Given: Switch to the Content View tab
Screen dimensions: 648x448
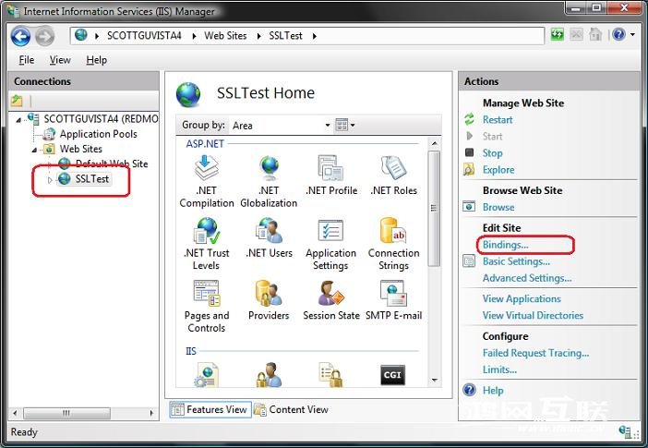Looking at the screenshot, I should [x=292, y=409].
